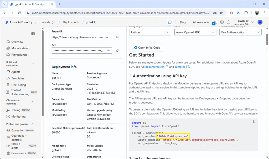Click the Open in VS Code button
The height and width of the screenshot is (159, 269).
pos(146,47)
